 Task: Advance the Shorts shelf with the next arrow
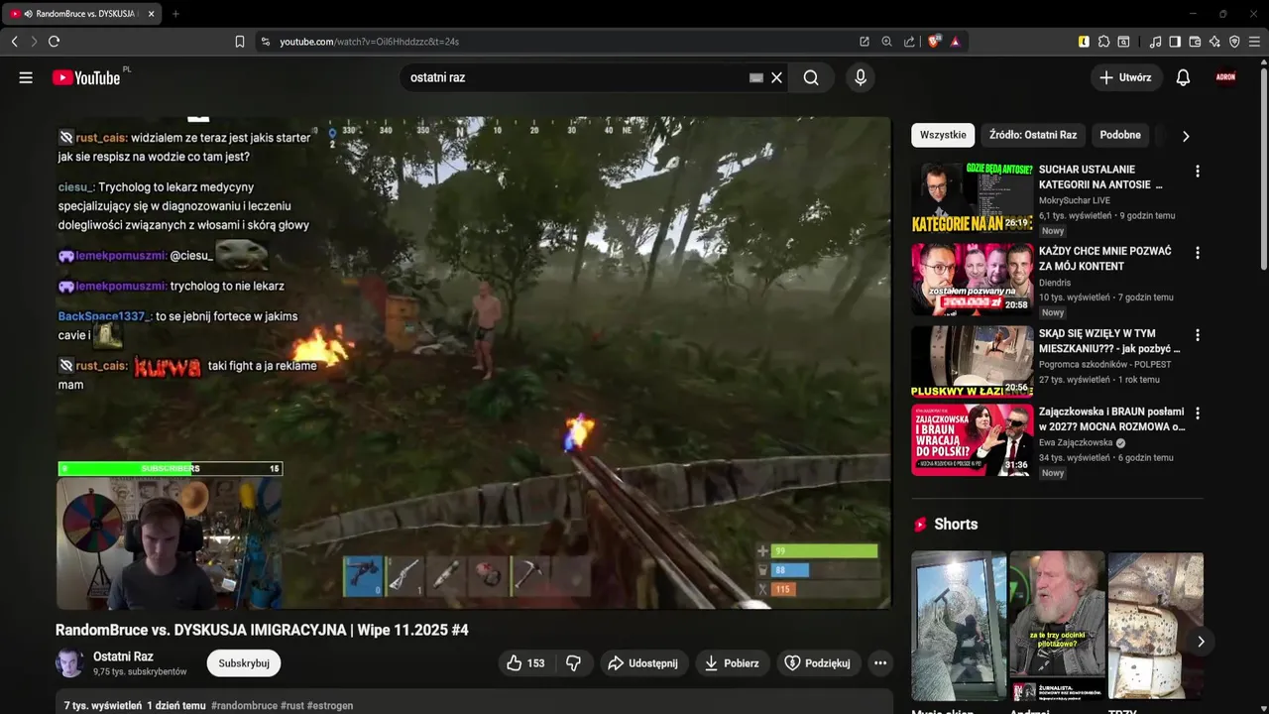[1200, 642]
